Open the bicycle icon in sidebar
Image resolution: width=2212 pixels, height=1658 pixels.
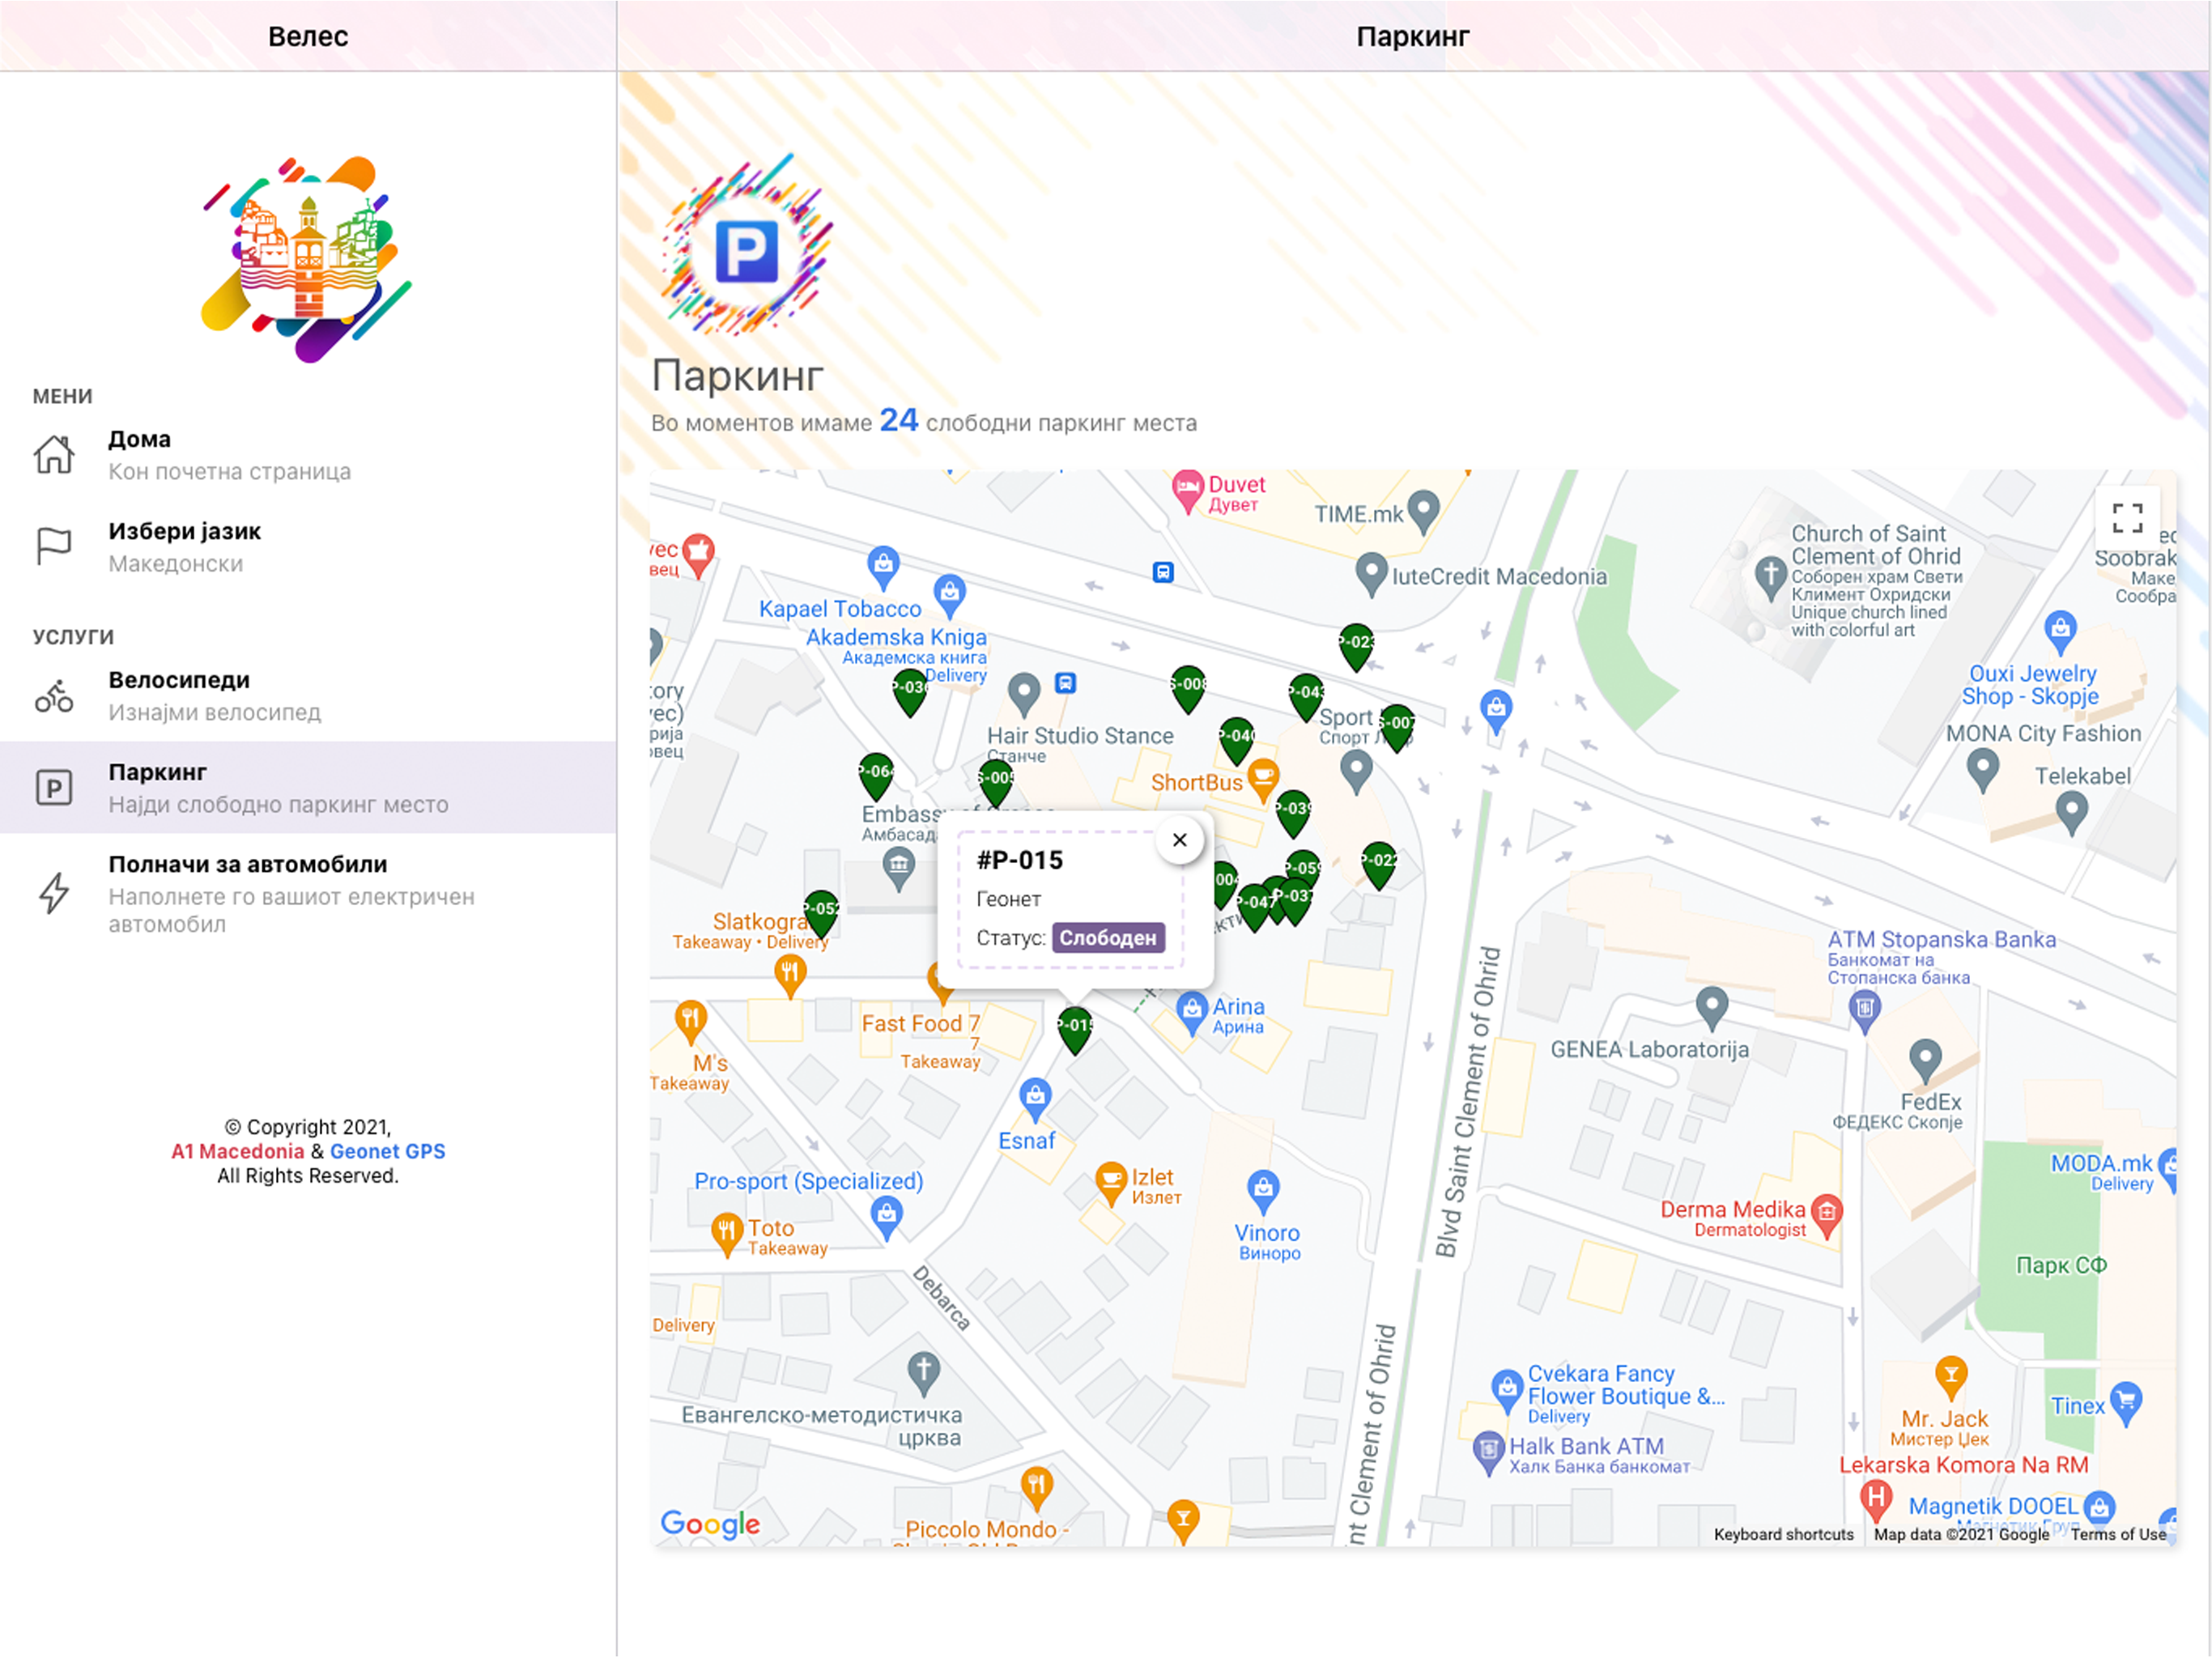coord(54,697)
